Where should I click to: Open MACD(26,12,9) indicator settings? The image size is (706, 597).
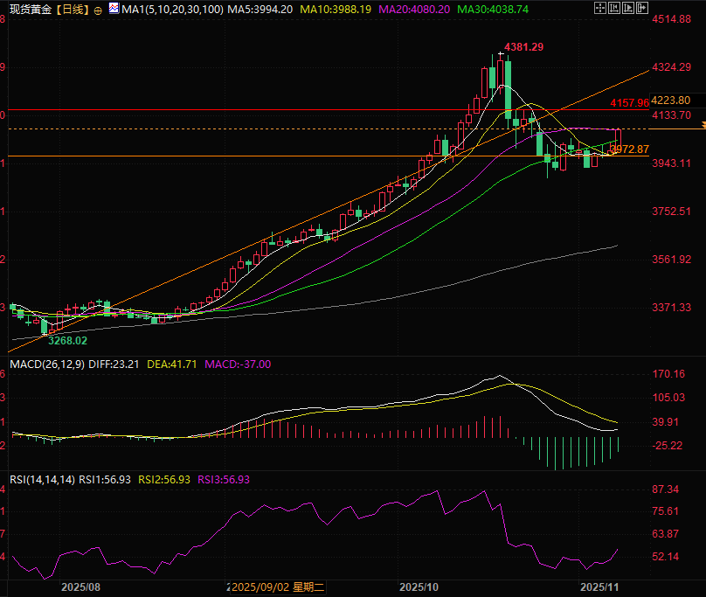pyautogui.click(x=45, y=364)
